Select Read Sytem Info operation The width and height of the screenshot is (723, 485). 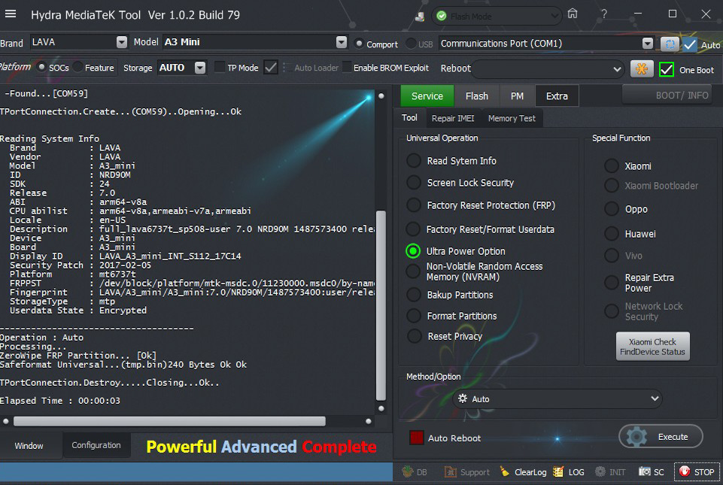click(414, 160)
